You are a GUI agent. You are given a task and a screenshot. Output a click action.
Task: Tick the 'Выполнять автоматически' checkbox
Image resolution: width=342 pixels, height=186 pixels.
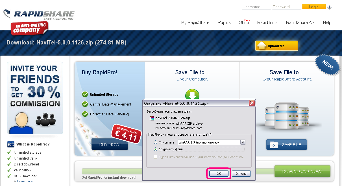click(x=155, y=157)
